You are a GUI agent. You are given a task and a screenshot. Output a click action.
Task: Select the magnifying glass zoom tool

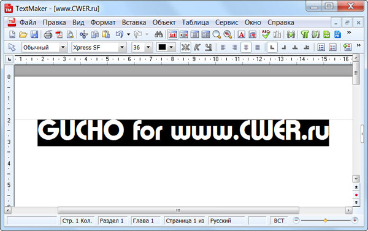(217, 34)
